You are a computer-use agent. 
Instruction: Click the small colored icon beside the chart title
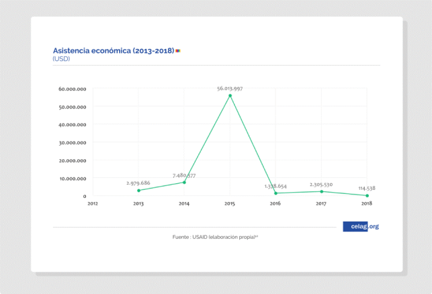pos(177,50)
